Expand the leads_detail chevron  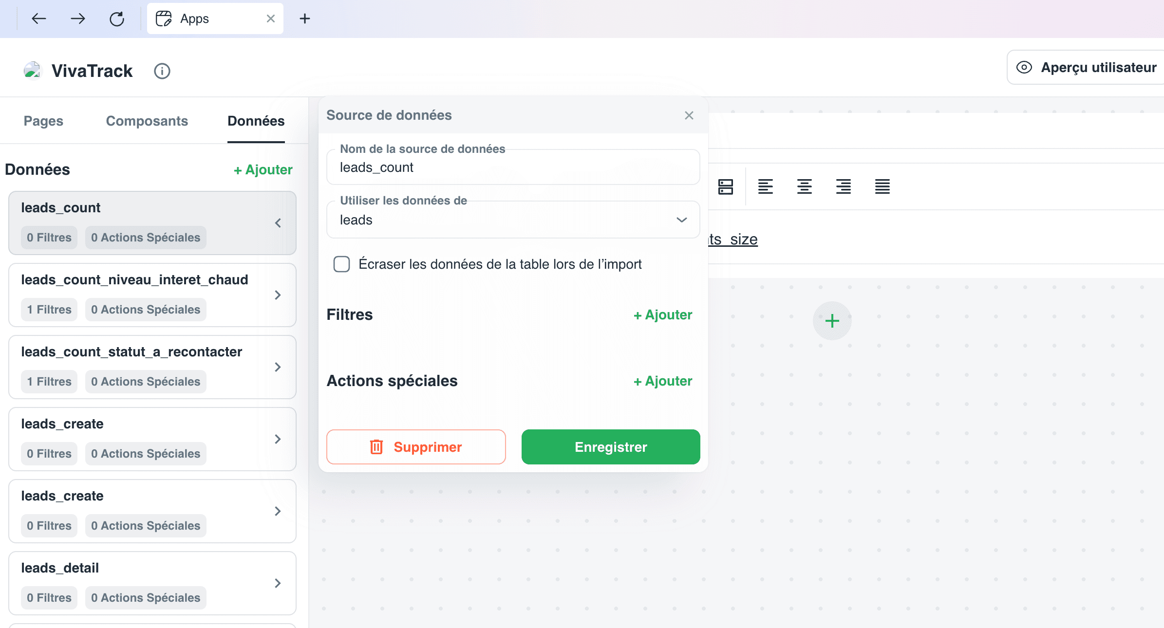click(278, 583)
